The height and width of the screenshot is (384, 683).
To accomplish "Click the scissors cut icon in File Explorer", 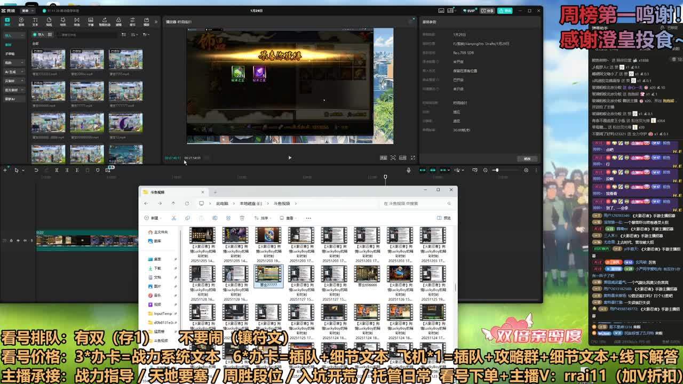I will tap(173, 218).
